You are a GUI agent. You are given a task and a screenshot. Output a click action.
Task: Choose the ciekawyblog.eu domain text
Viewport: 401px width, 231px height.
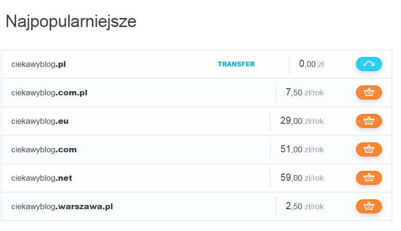40,121
